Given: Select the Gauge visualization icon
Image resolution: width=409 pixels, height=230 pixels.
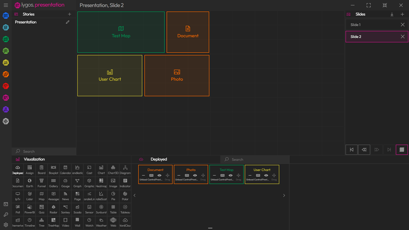Looking at the screenshot, I should click(x=65, y=182).
